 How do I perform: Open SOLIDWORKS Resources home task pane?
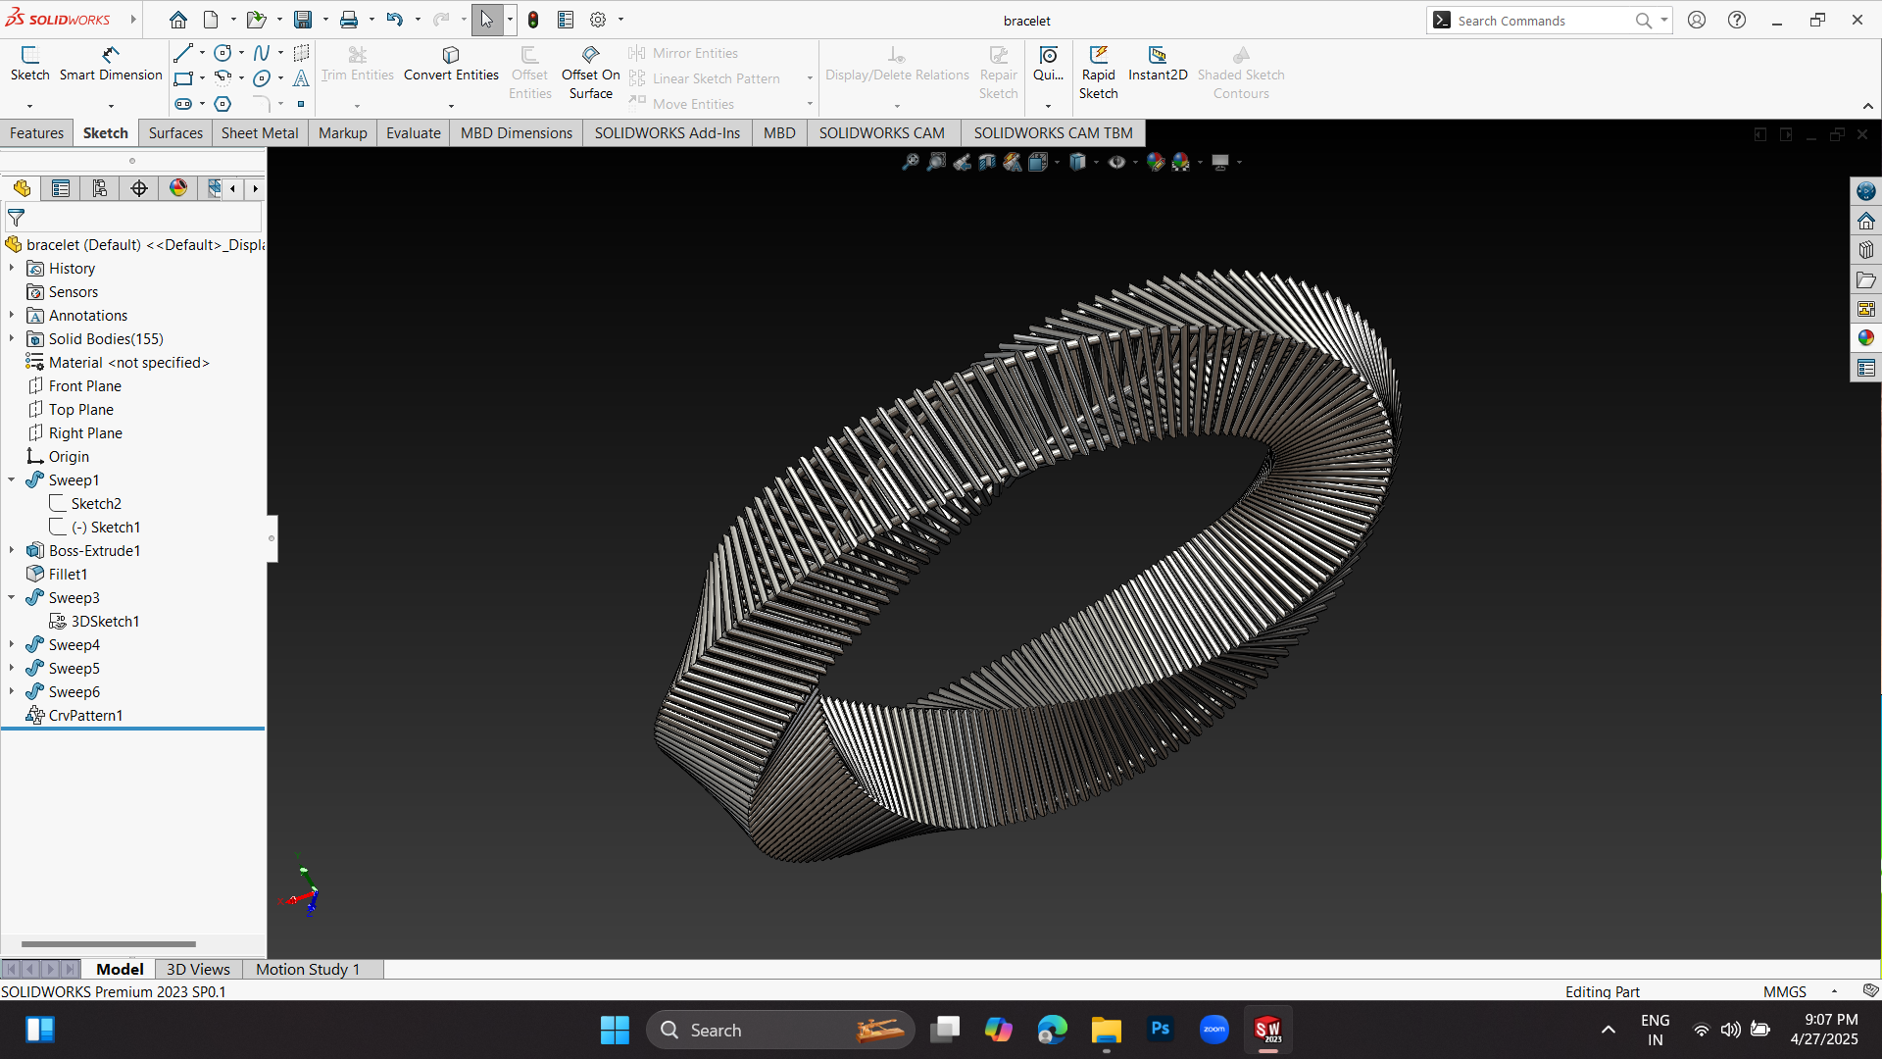coord(1866,221)
